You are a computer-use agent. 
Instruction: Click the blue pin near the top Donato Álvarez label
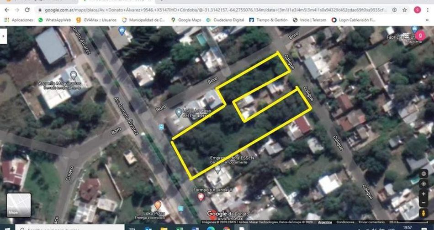pyautogui.click(x=122, y=31)
